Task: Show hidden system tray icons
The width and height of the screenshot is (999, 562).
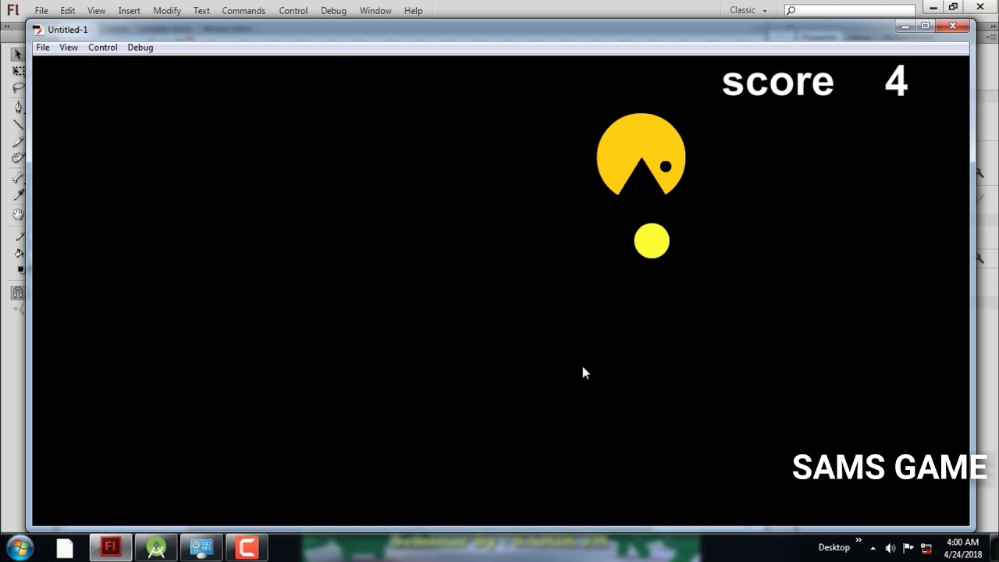Action: tap(873, 548)
